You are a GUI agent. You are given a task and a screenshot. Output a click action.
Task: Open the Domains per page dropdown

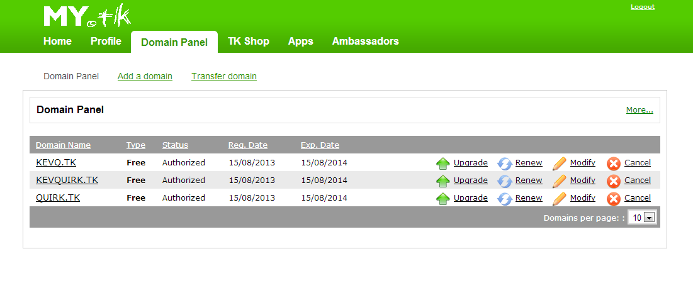coord(643,218)
